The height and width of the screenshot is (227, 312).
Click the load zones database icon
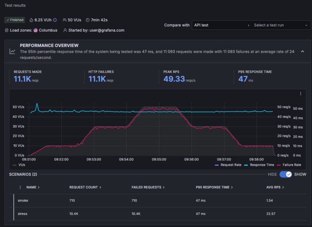tap(7, 30)
